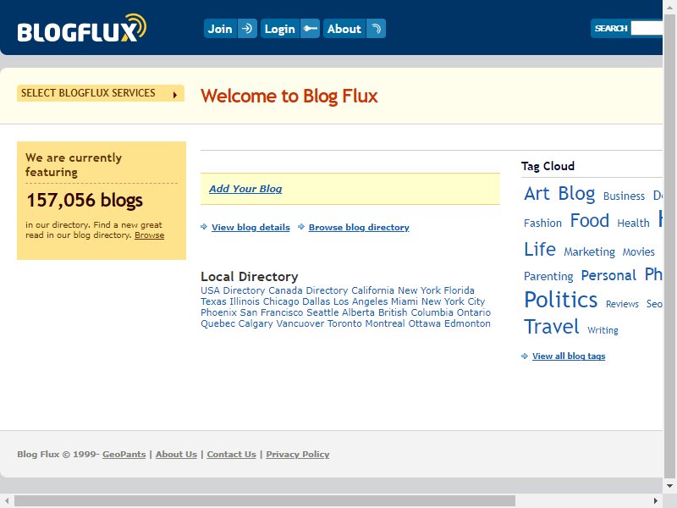Screen dimensions: 677x508
Task: Click the Writing tag in Tag Cloud
Action: [x=603, y=330]
